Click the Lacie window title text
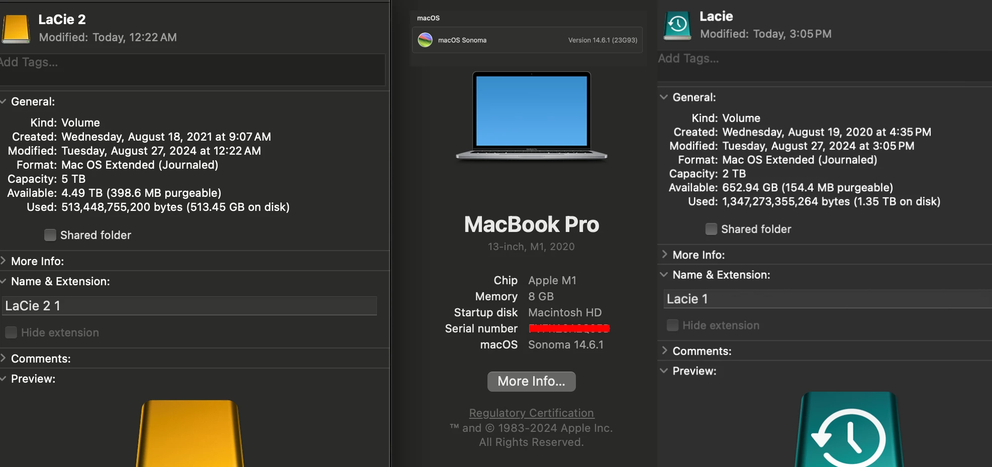 (716, 16)
